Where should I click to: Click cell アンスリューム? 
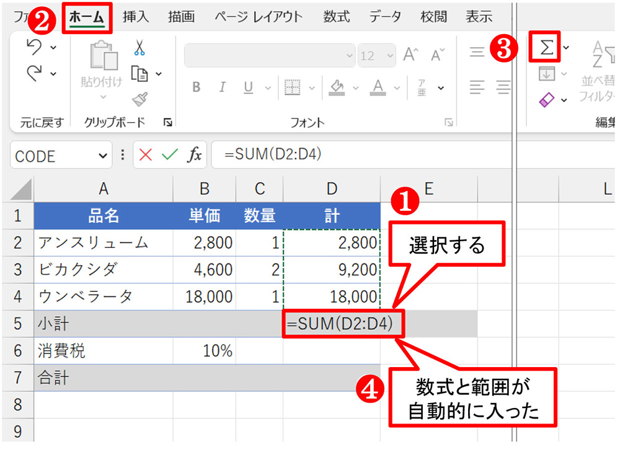point(104,242)
